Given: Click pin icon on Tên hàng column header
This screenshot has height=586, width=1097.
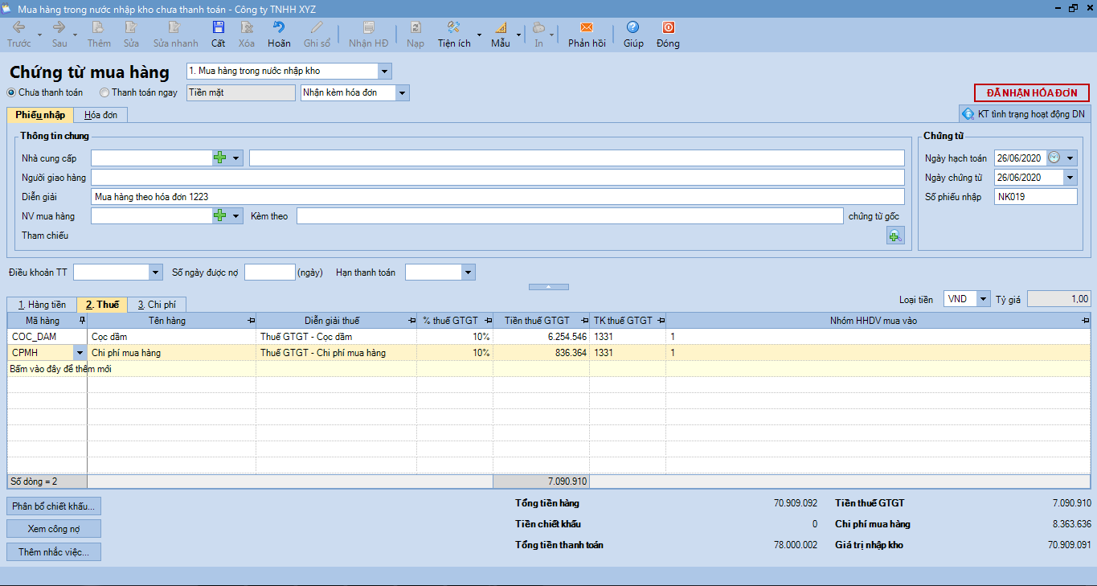Looking at the screenshot, I should (251, 321).
